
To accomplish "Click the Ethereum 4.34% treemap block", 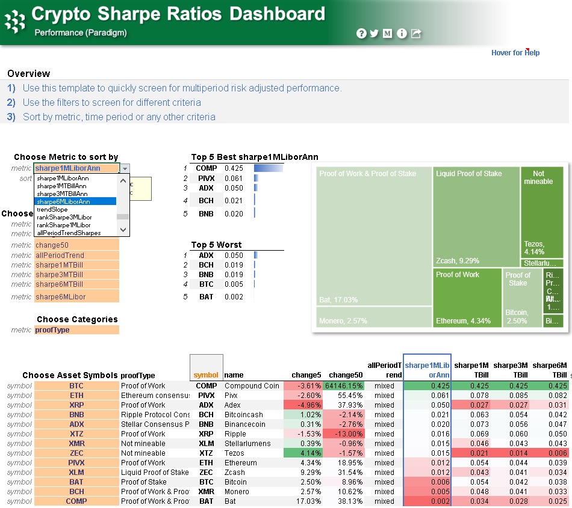I will [467, 298].
